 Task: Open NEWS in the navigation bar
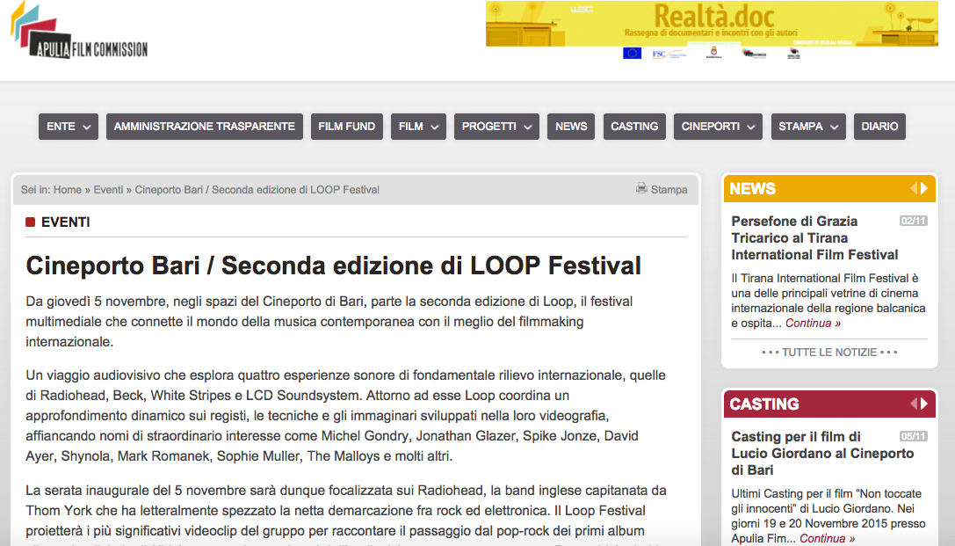[x=571, y=126]
